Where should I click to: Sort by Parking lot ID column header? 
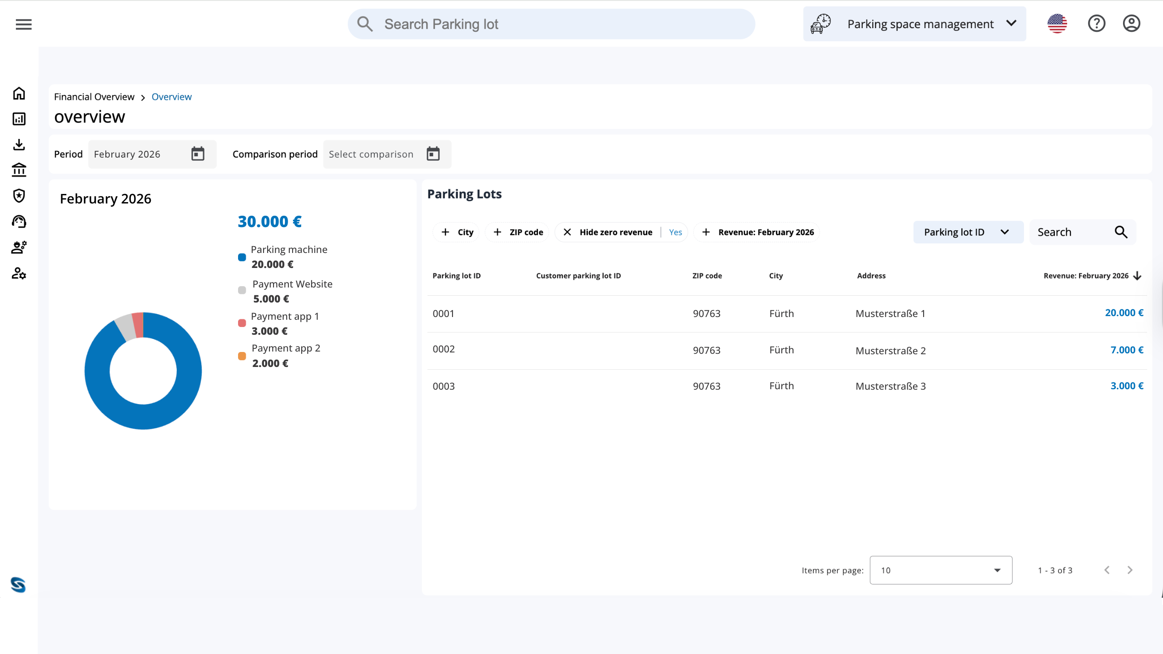pos(457,276)
